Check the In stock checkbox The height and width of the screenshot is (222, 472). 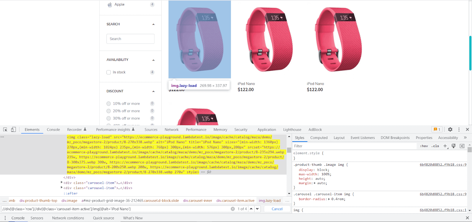click(109, 72)
